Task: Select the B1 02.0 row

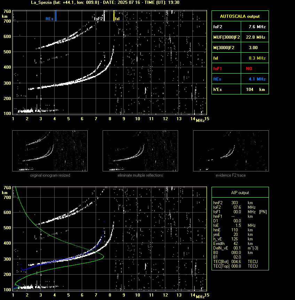Action: [x=227, y=257]
